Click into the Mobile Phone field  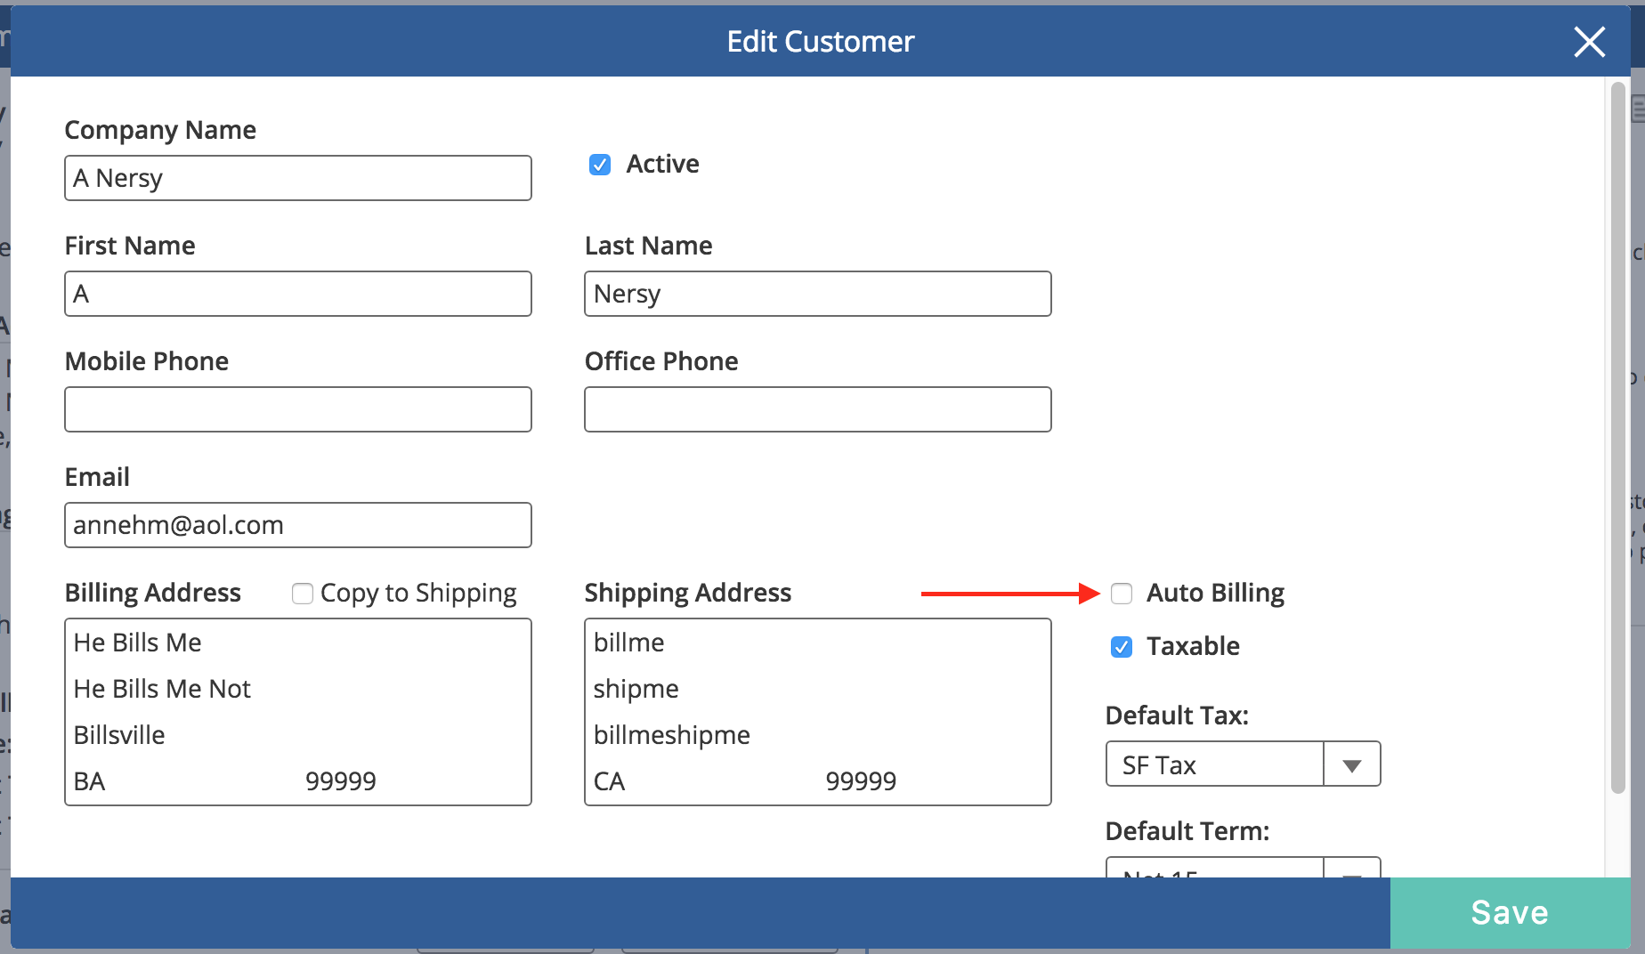coord(297,409)
